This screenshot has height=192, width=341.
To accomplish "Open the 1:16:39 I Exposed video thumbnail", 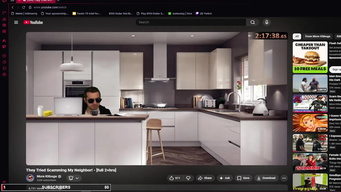I will tap(310, 143).
